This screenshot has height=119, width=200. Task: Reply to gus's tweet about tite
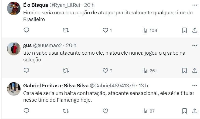[26, 71]
